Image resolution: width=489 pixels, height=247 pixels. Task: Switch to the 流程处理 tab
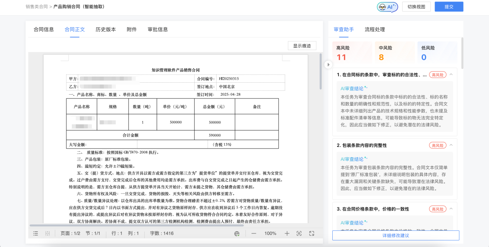click(x=375, y=29)
